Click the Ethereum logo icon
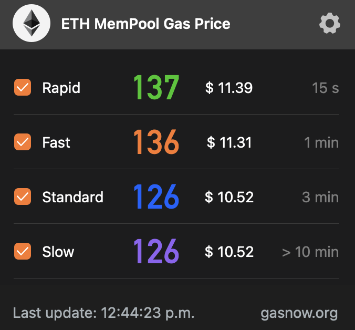 (x=32, y=24)
